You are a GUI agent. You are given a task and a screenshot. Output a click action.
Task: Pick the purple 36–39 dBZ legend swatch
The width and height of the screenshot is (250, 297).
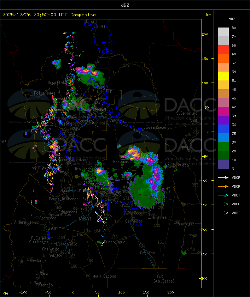coord(223,120)
